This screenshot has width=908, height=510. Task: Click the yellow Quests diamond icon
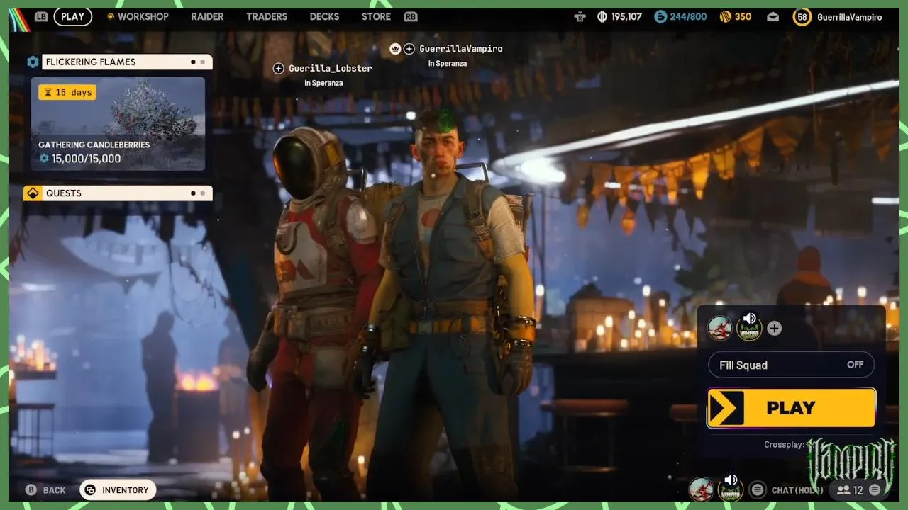[x=33, y=193]
